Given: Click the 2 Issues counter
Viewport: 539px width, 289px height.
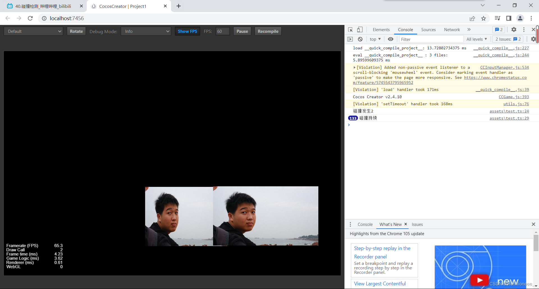Looking at the screenshot, I should click(508, 39).
